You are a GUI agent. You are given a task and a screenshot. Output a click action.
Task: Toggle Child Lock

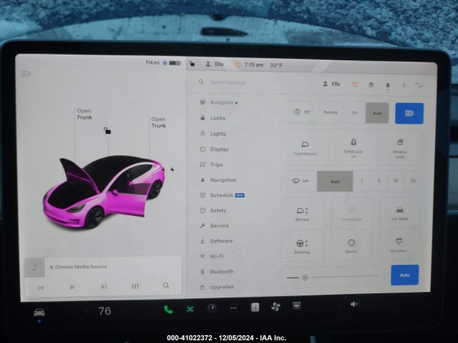click(x=353, y=148)
